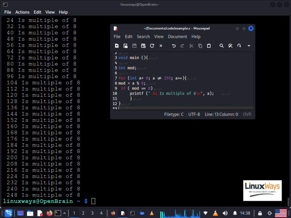Open Mousepad Edit menu
The height and width of the screenshot is (218, 291).
[x=128, y=37]
